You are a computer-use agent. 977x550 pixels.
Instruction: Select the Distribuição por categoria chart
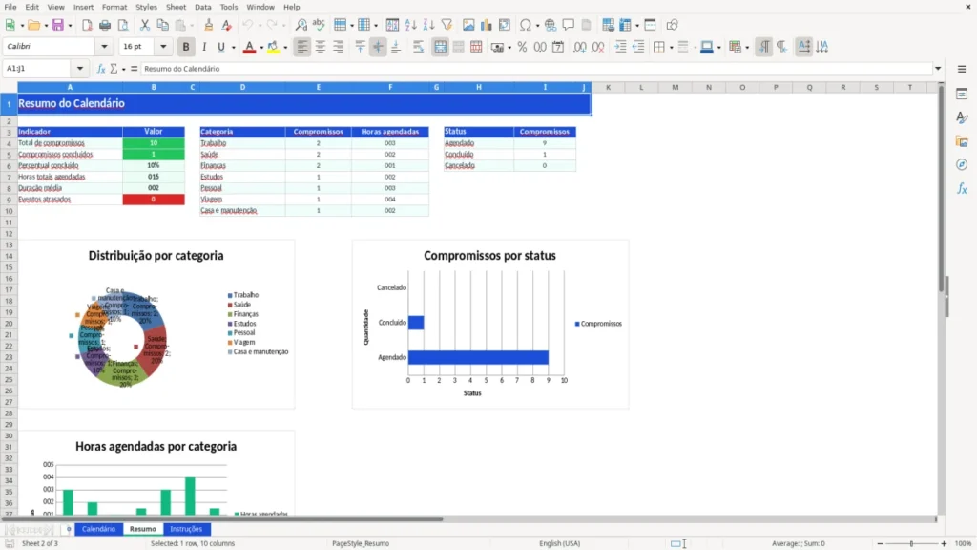(x=156, y=325)
